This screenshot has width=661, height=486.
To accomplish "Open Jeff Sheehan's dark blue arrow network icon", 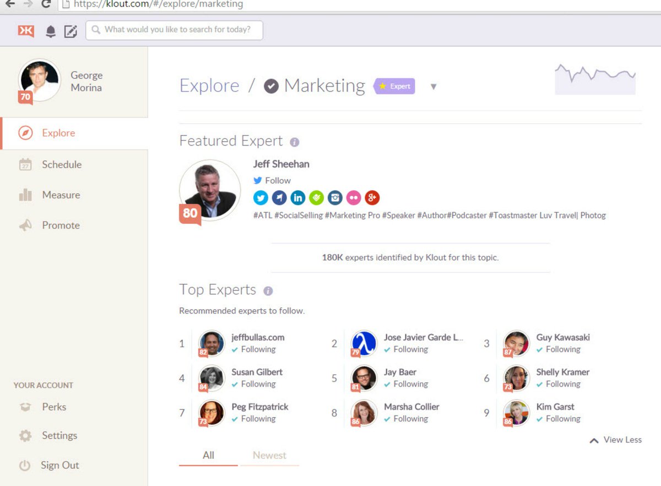I will pyautogui.click(x=279, y=197).
